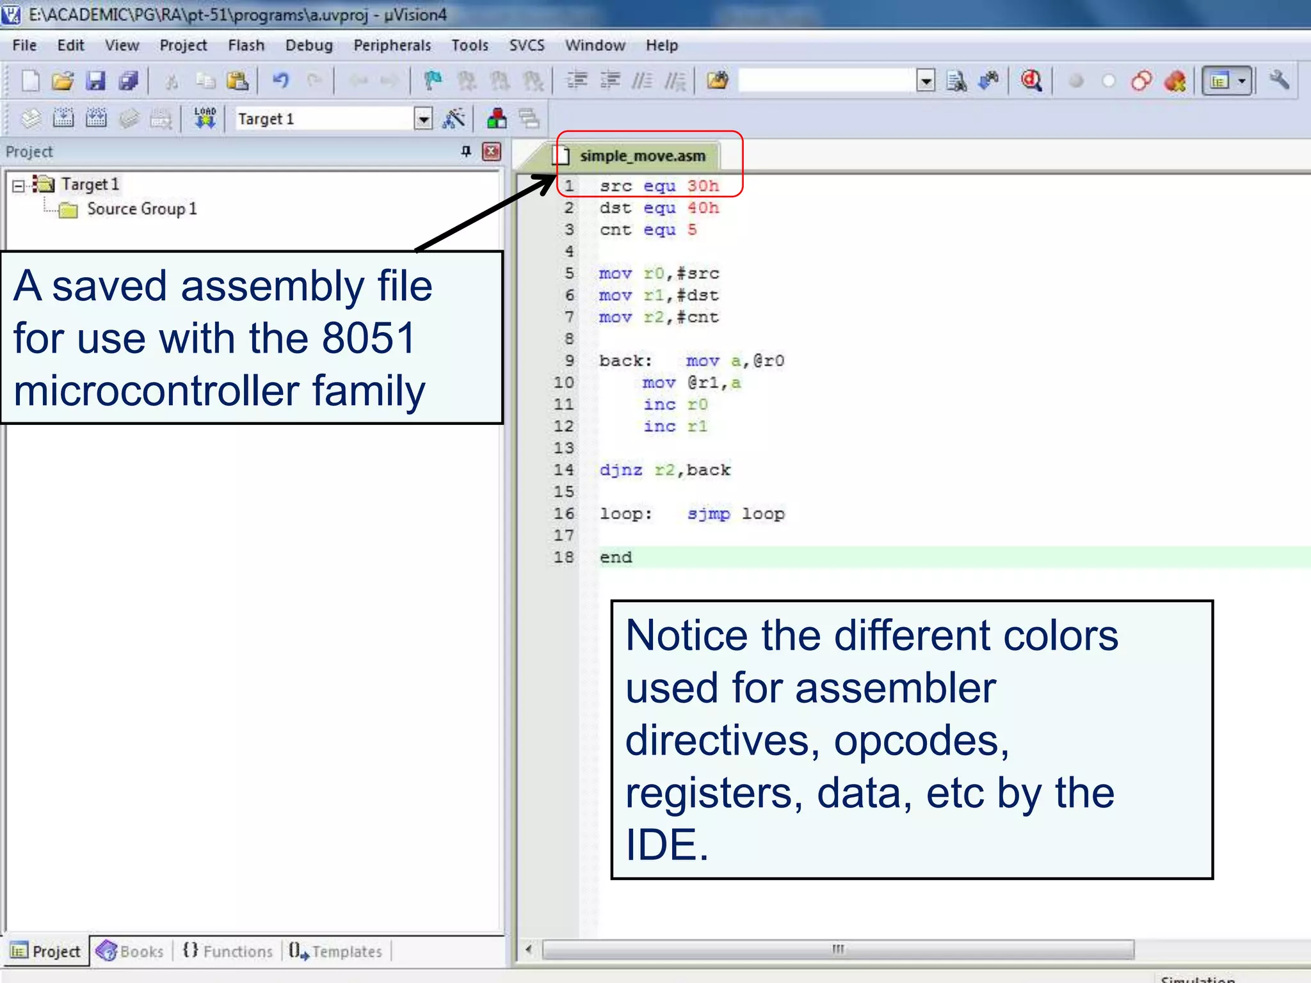The width and height of the screenshot is (1311, 983).
Task: Switch to the Functions panel tab
Action: (228, 952)
